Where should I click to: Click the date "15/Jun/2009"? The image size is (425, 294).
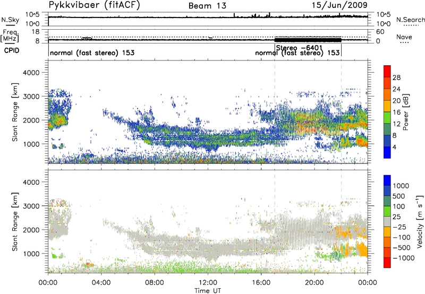[339, 5]
